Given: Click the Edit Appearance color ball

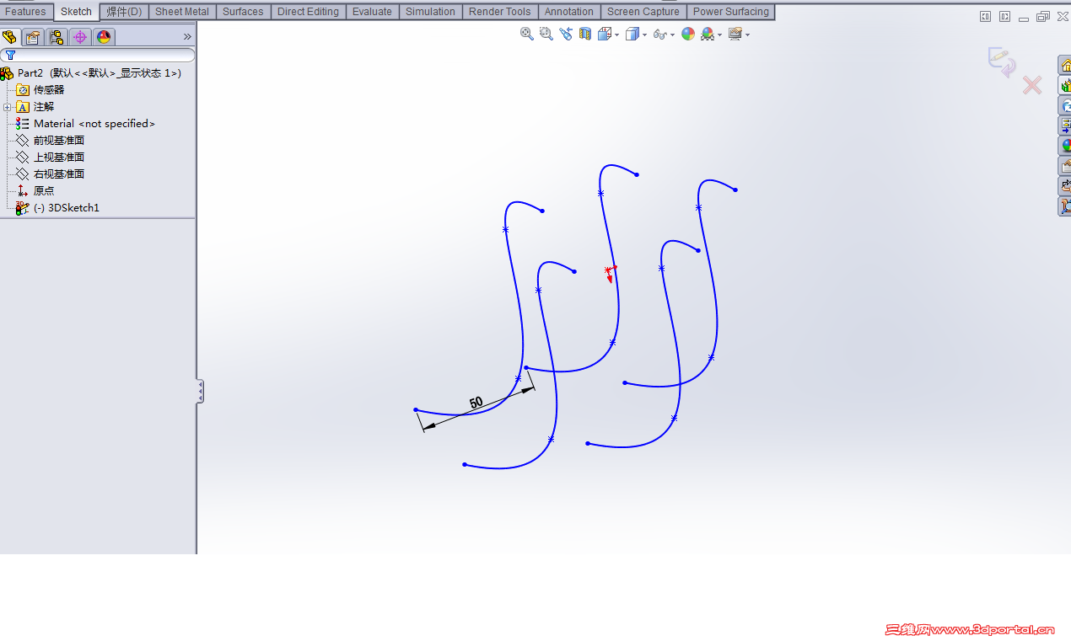Looking at the screenshot, I should tap(688, 34).
